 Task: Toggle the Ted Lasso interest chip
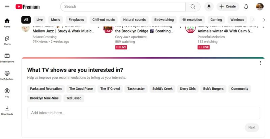[73, 98]
